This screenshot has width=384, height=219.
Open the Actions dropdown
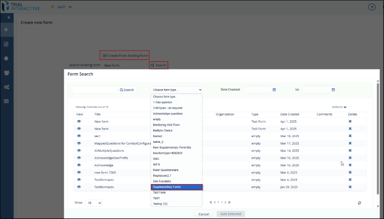click(339, 107)
